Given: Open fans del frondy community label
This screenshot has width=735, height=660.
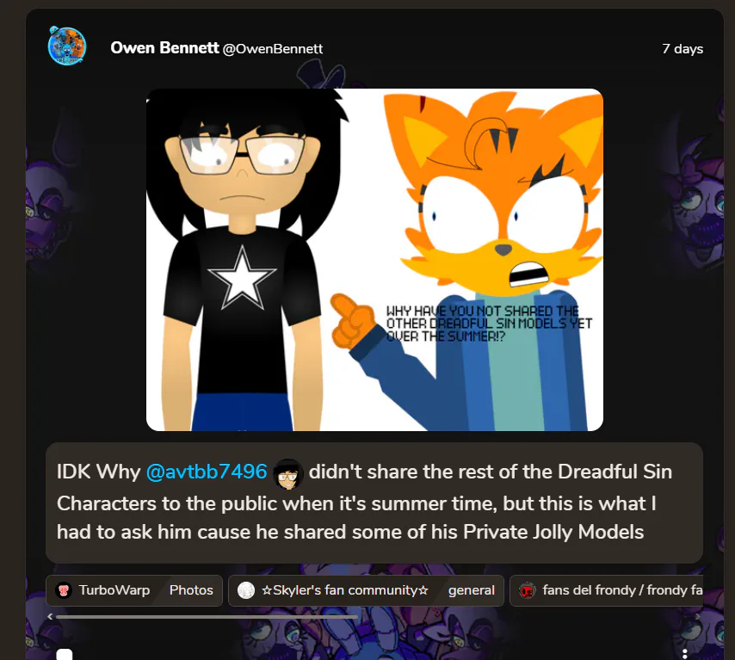Looking at the screenshot, I should click(622, 590).
